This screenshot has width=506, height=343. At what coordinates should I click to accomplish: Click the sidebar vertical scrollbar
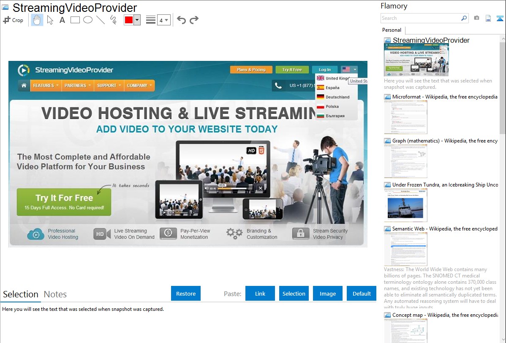503,87
